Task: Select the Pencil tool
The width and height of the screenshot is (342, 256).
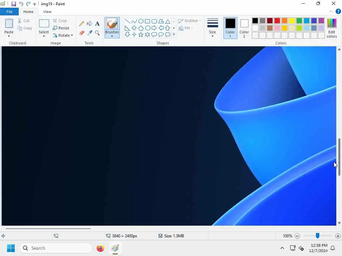Action: tap(81, 23)
